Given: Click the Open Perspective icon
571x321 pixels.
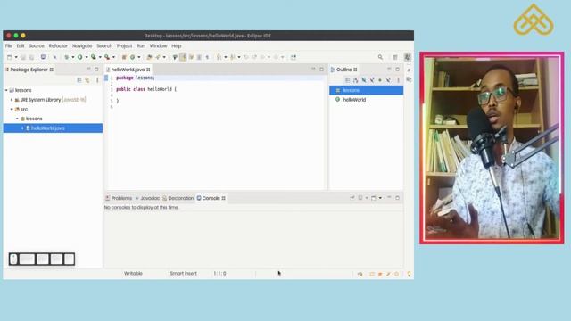Looking at the screenshot, I should (395, 57).
